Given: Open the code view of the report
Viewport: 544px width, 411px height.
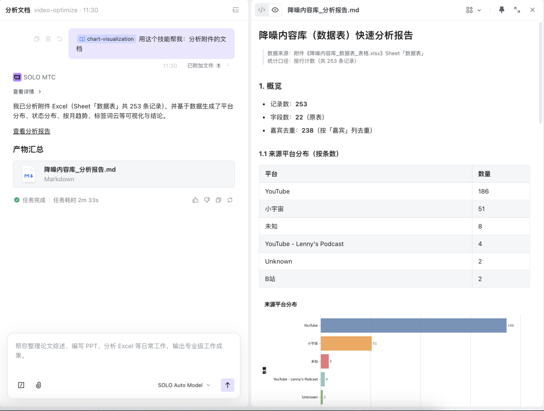Looking at the screenshot, I should pos(261,10).
